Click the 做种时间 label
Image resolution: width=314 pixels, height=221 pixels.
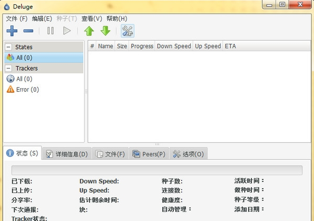coord(249,190)
